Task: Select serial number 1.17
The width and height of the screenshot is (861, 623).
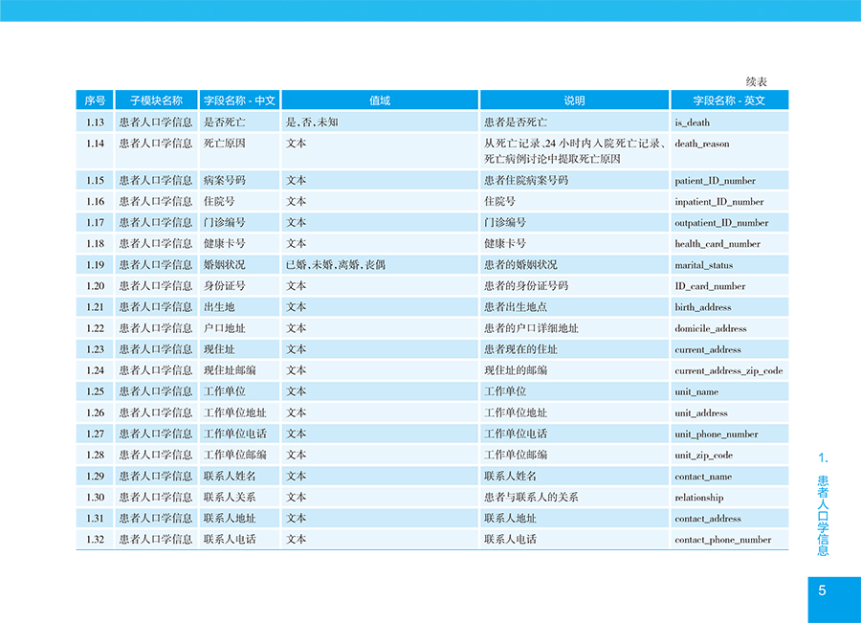Action: 95,222
